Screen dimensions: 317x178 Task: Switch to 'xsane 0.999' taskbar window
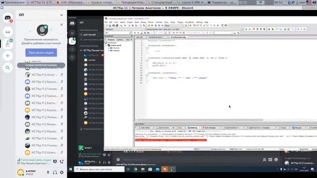coord(192,2)
